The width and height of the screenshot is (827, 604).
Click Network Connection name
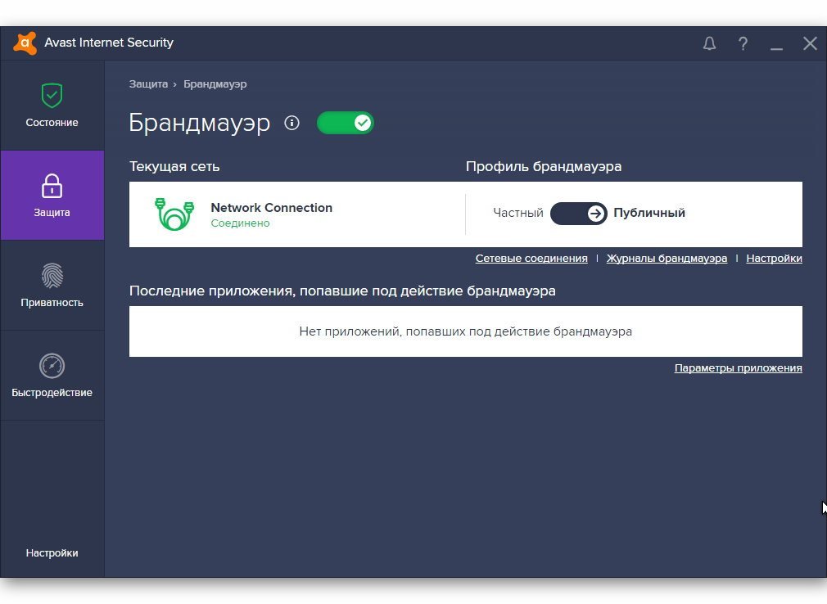(272, 208)
